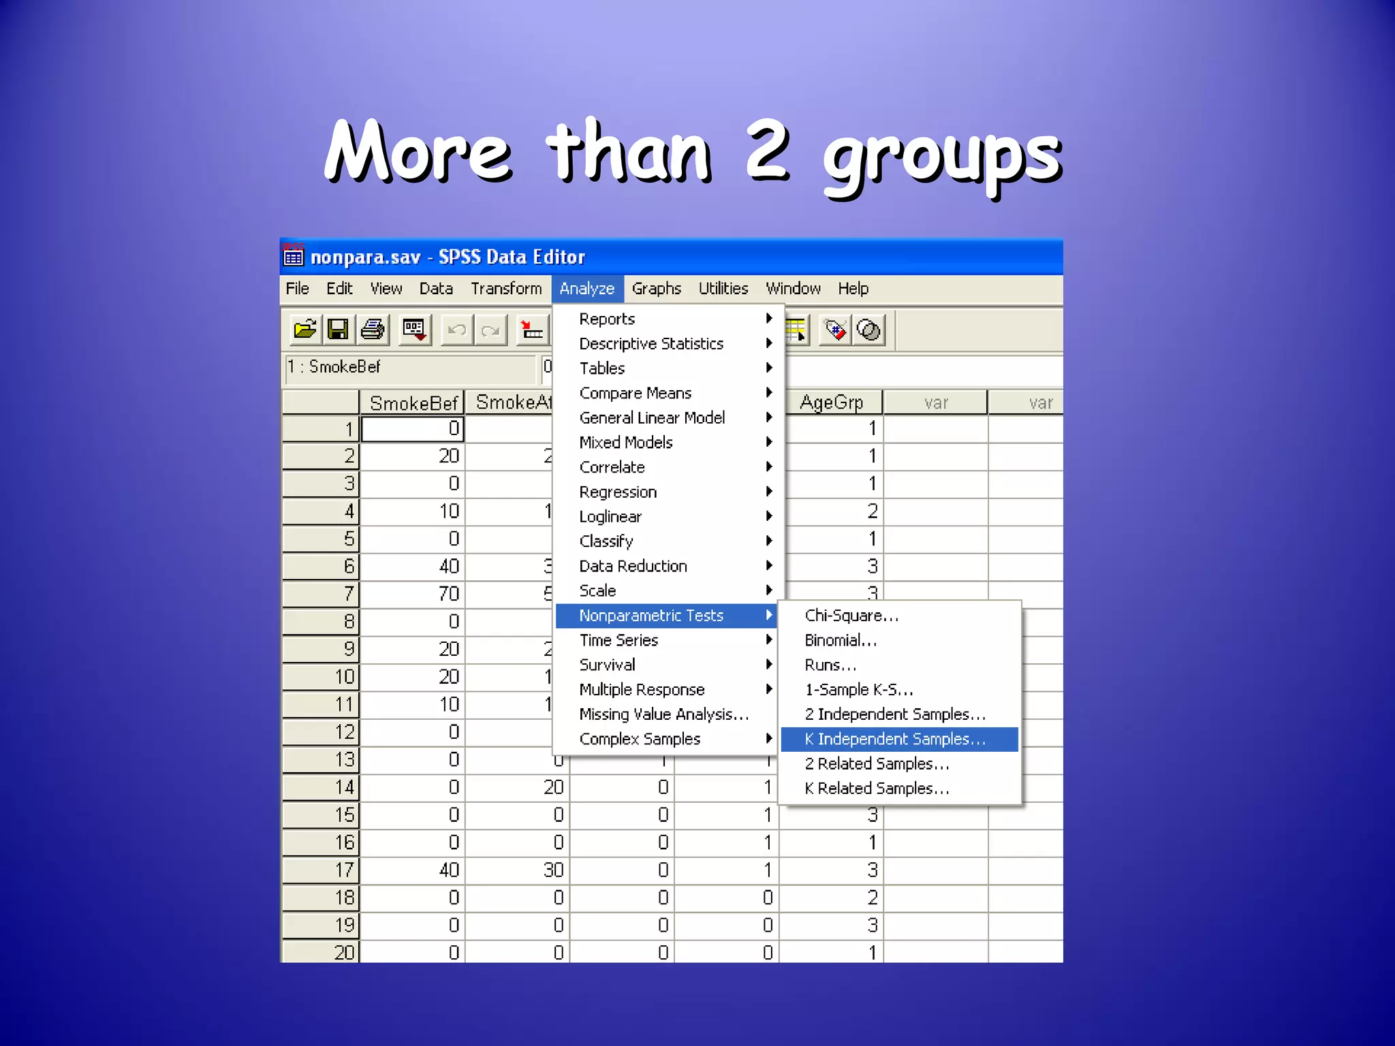Select row 14 header
1395x1046 pixels.
(320, 788)
